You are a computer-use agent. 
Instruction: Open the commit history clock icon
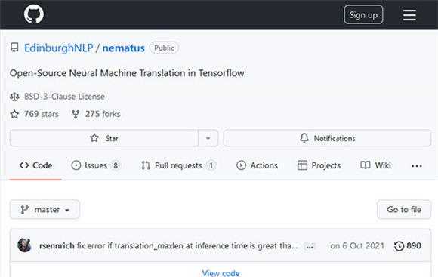(399, 246)
